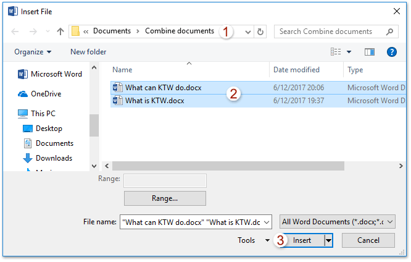
Task: Open the Tools menu
Action: [x=254, y=240]
